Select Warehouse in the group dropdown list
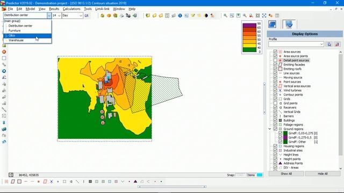344x193 pixels. pos(27,40)
